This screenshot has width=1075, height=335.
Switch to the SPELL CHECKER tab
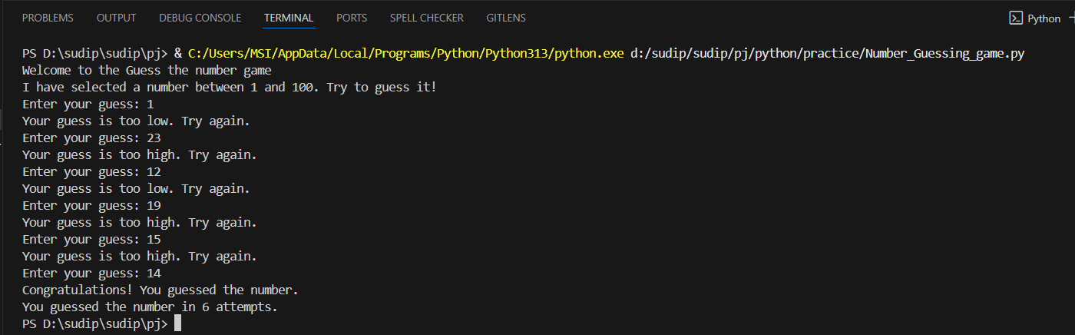(426, 18)
